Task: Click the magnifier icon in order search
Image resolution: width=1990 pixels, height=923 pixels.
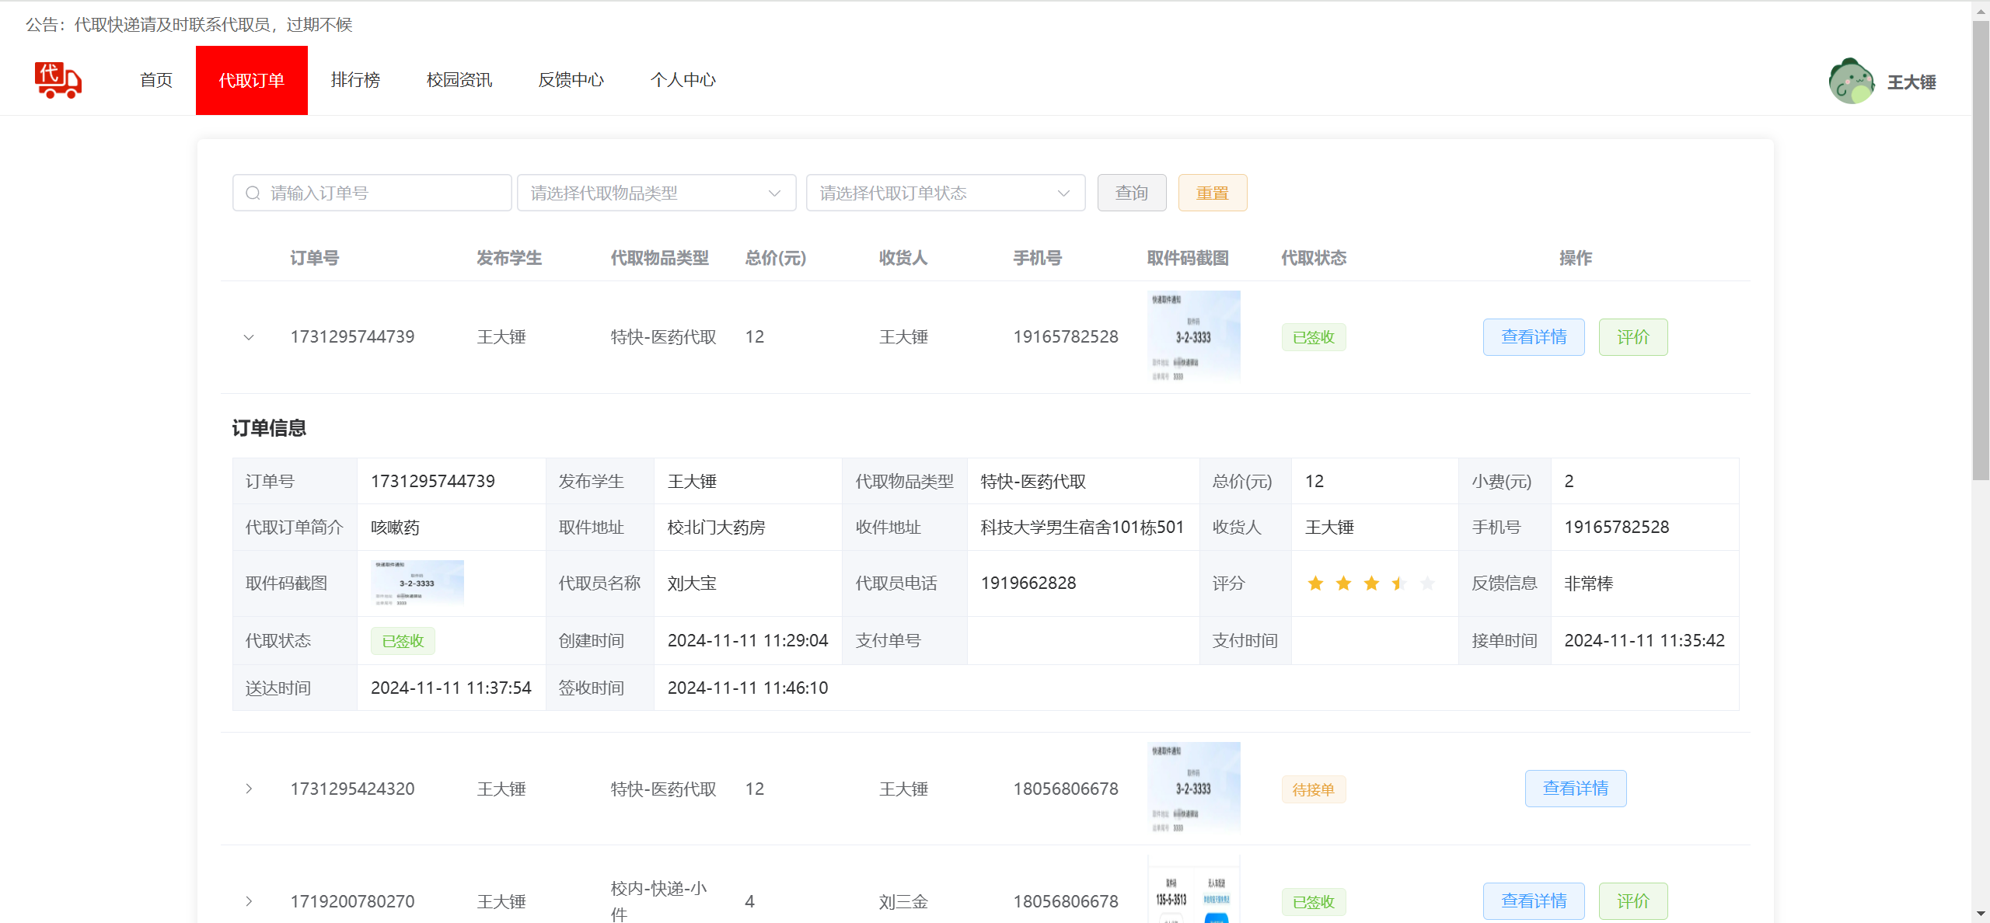Action: [253, 193]
